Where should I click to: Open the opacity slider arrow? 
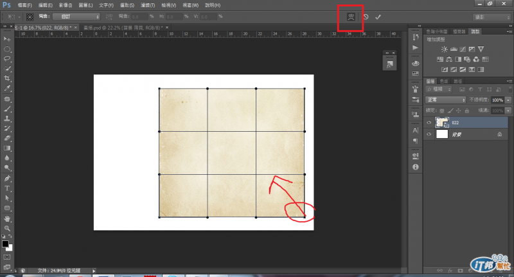point(508,100)
